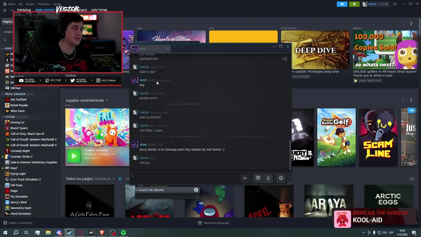Select VRChat in the library list

15,88
